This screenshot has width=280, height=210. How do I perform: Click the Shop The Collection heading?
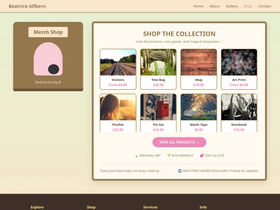point(179,34)
